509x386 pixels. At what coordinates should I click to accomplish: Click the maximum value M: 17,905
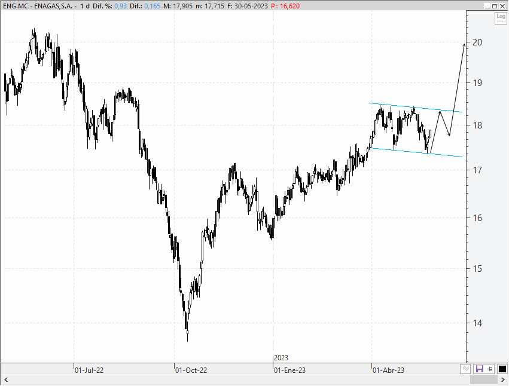[x=178, y=6]
